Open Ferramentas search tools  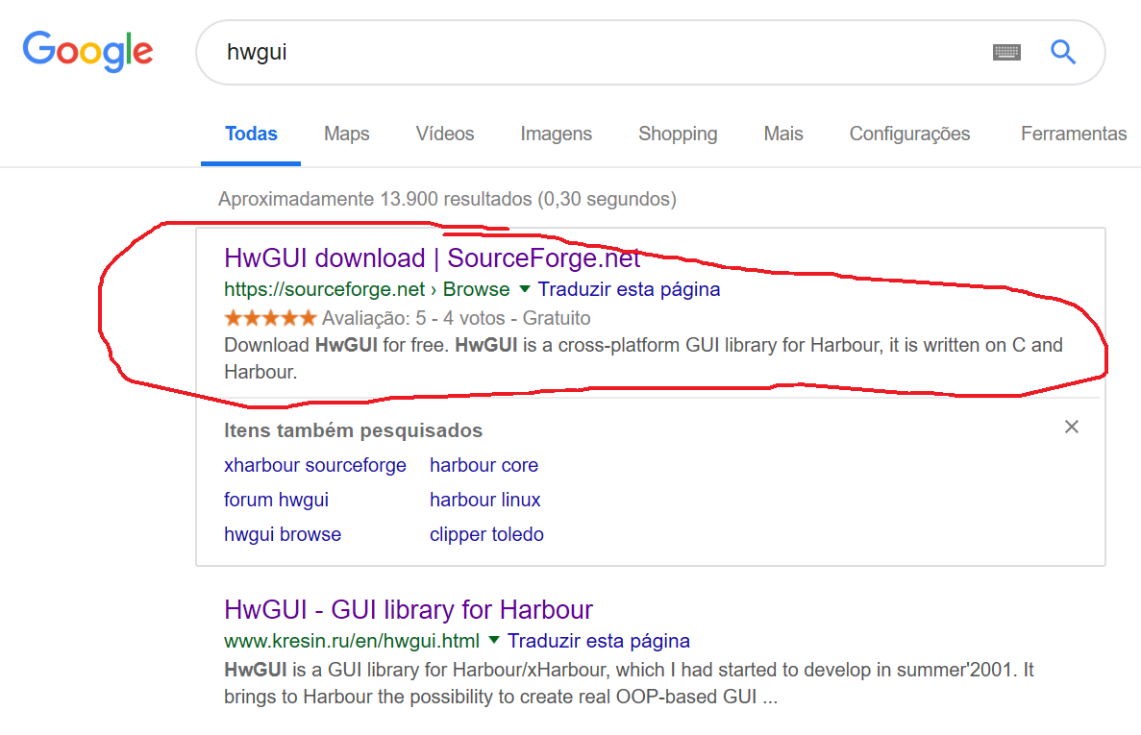pos(1073,135)
